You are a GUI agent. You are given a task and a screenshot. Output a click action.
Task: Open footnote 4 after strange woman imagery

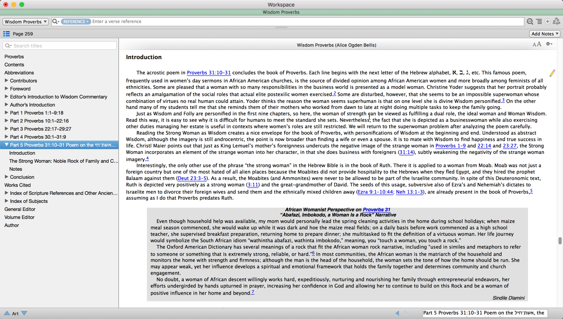point(147,158)
